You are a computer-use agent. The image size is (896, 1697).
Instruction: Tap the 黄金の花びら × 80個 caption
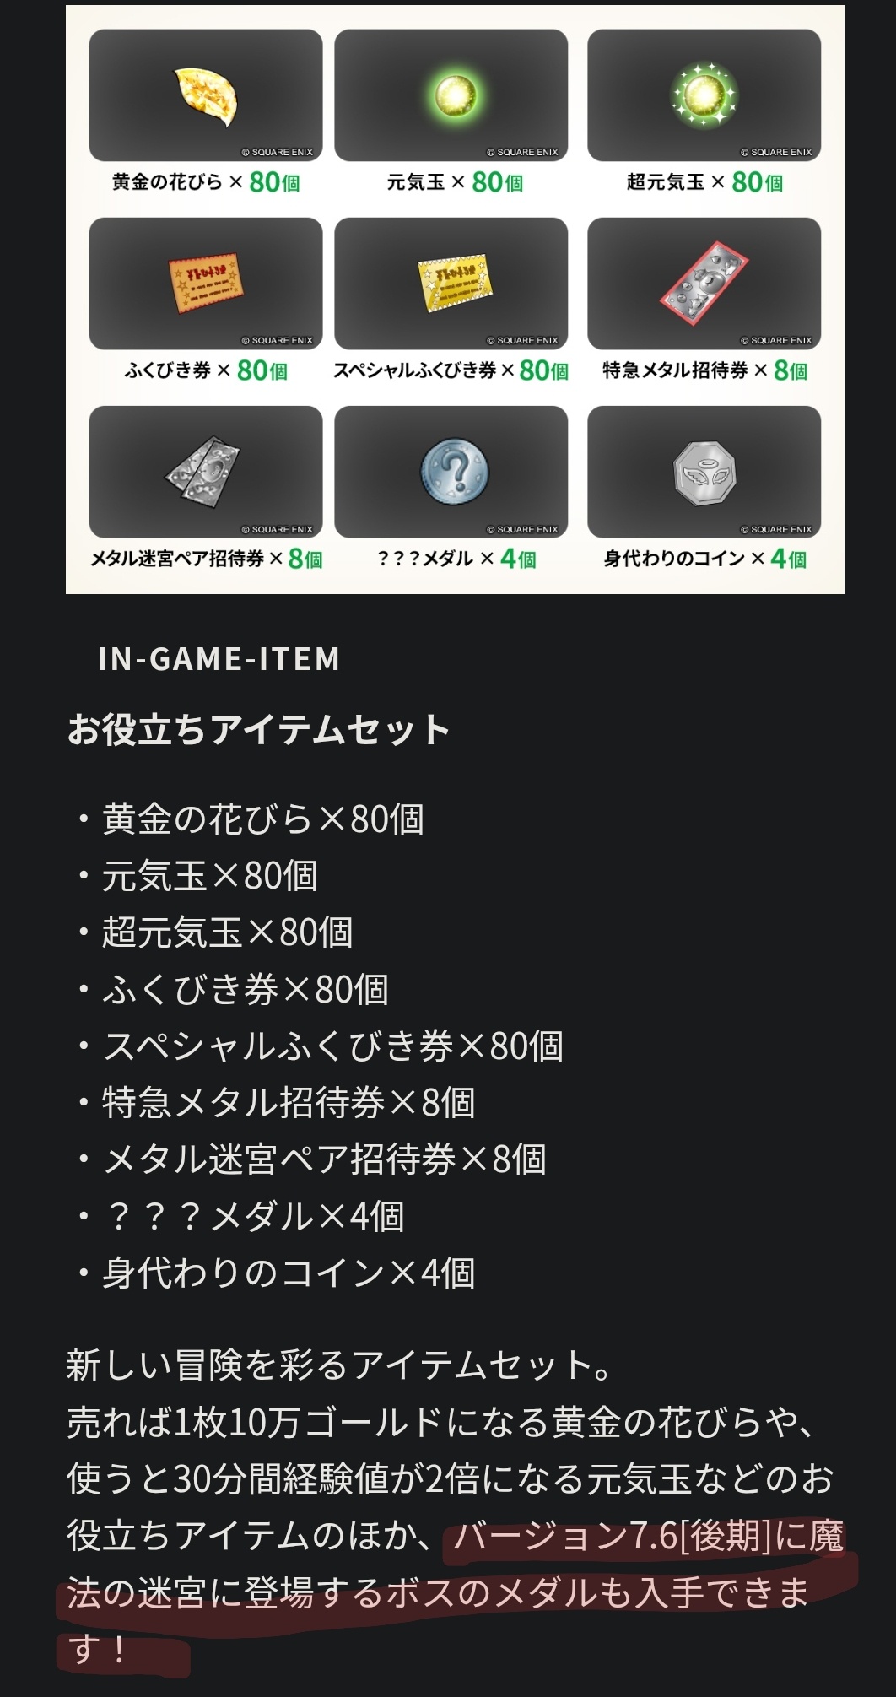[x=206, y=182]
